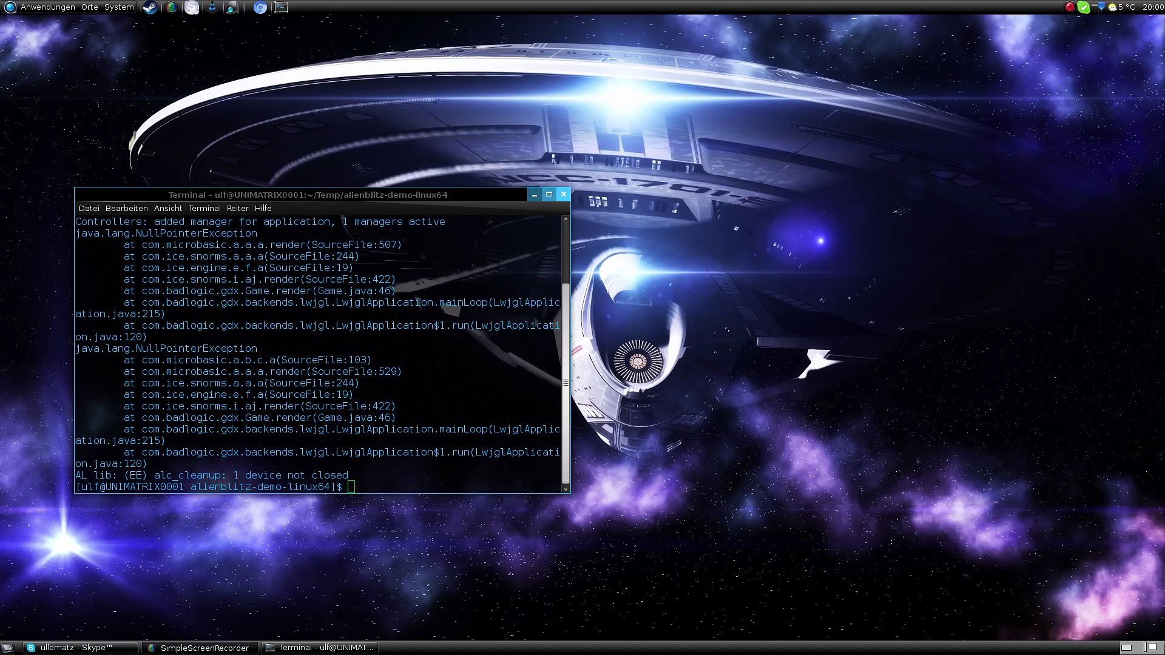Open the clock showing 20:00
The width and height of the screenshot is (1165, 655).
(1152, 7)
